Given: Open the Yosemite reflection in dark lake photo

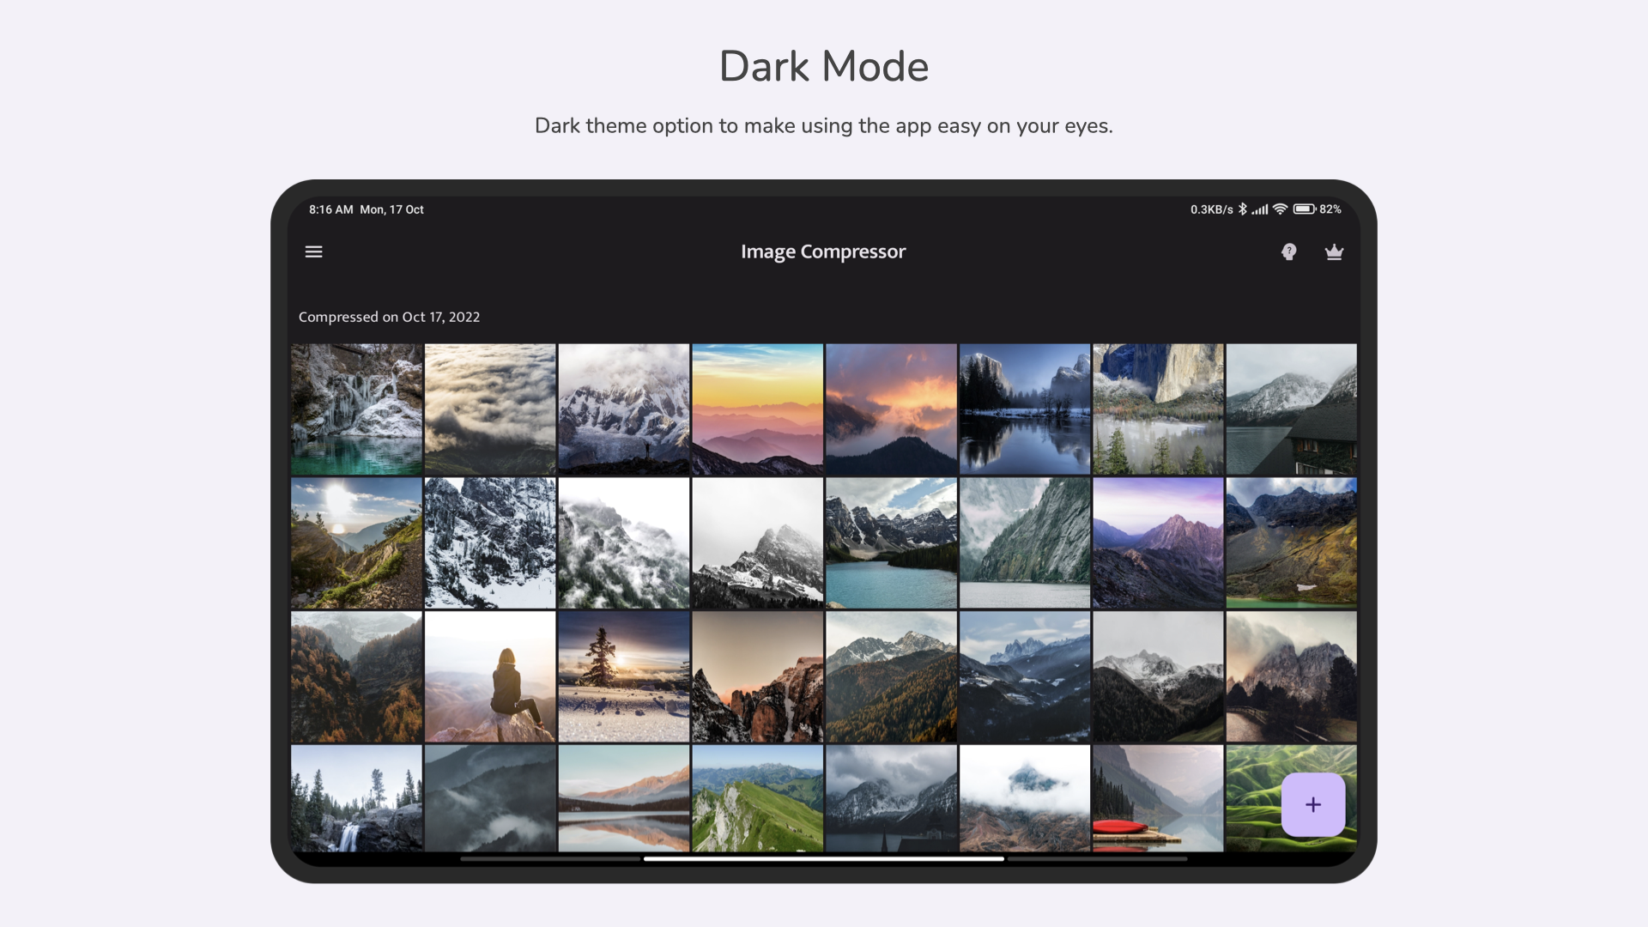Looking at the screenshot, I should tap(1025, 409).
